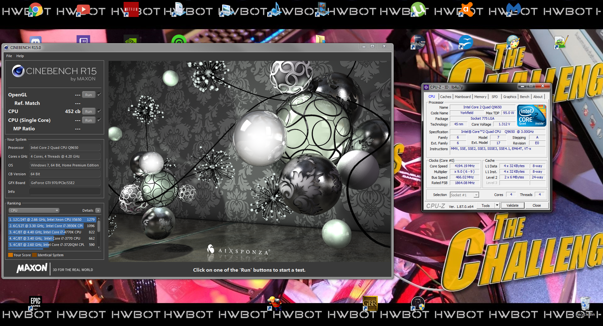Select ranking row Intel Core i7-3930K

pos(52,226)
